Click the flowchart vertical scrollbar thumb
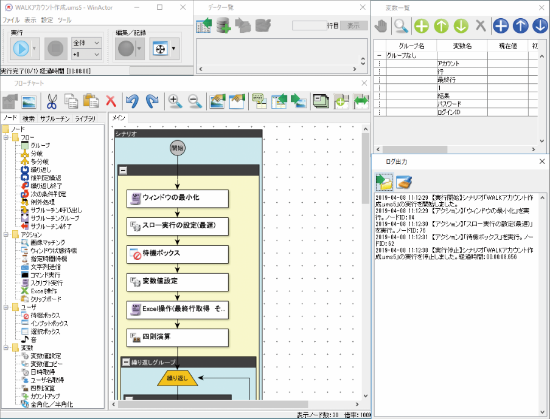Screen dimensions: 550x419 366,168
